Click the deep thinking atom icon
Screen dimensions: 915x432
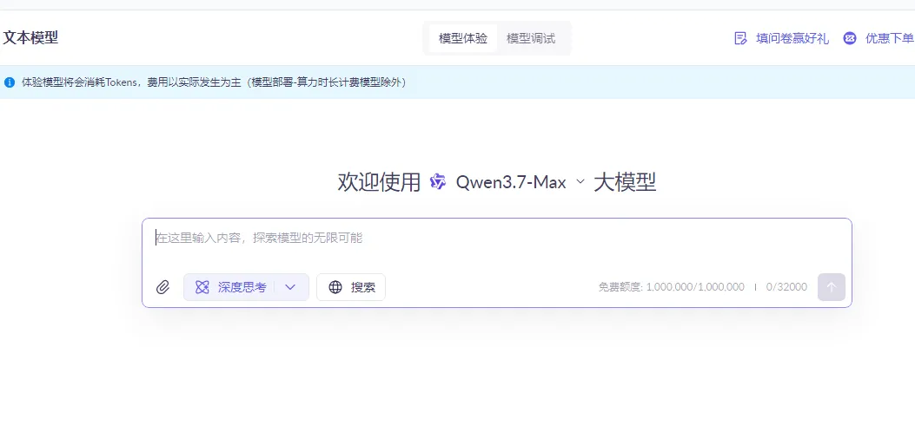202,287
